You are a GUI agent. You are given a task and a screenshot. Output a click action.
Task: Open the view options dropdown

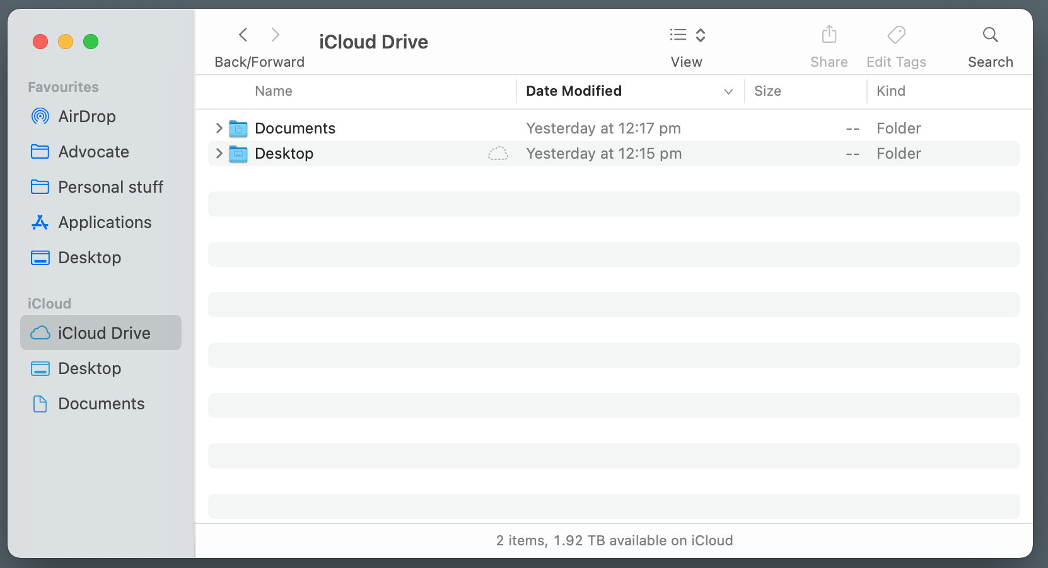[700, 35]
